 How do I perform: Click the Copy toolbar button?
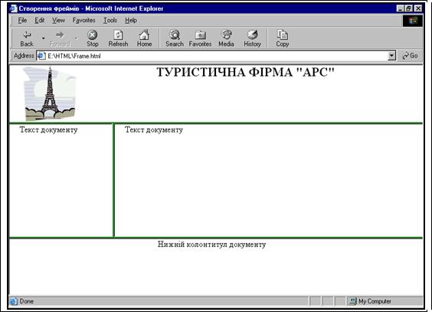(x=283, y=38)
